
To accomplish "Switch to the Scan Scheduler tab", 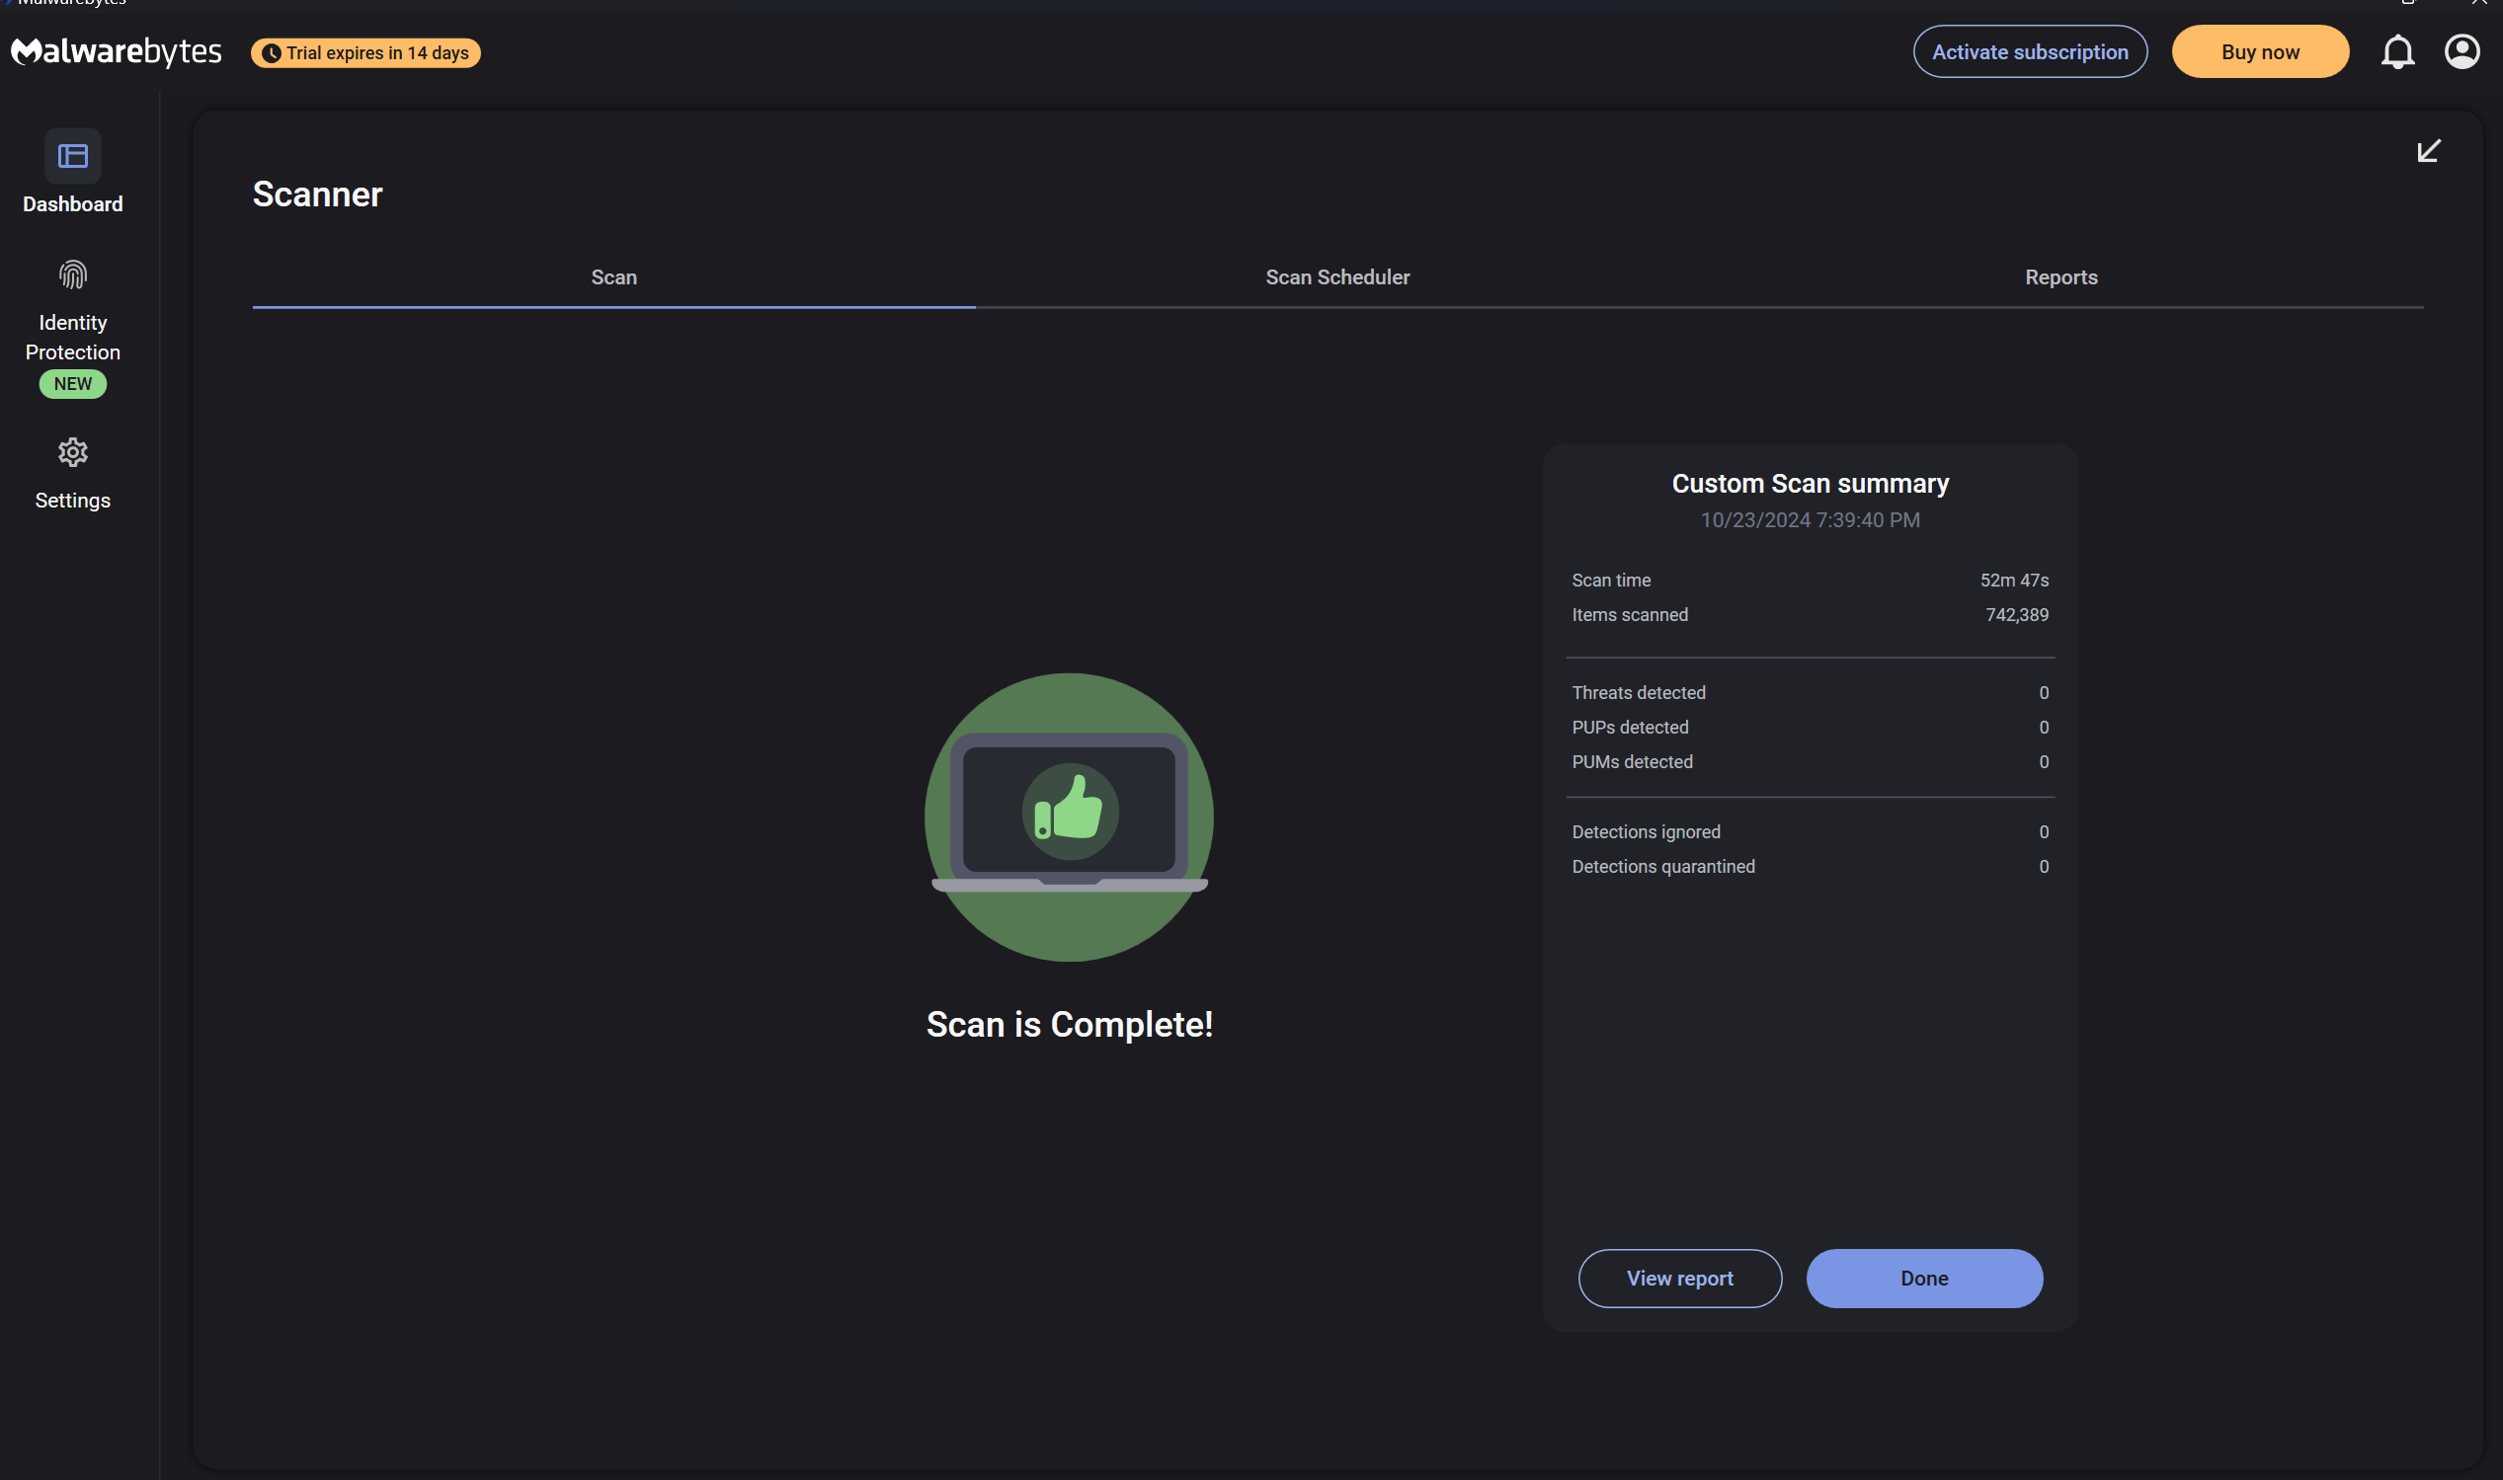I will (x=1336, y=277).
